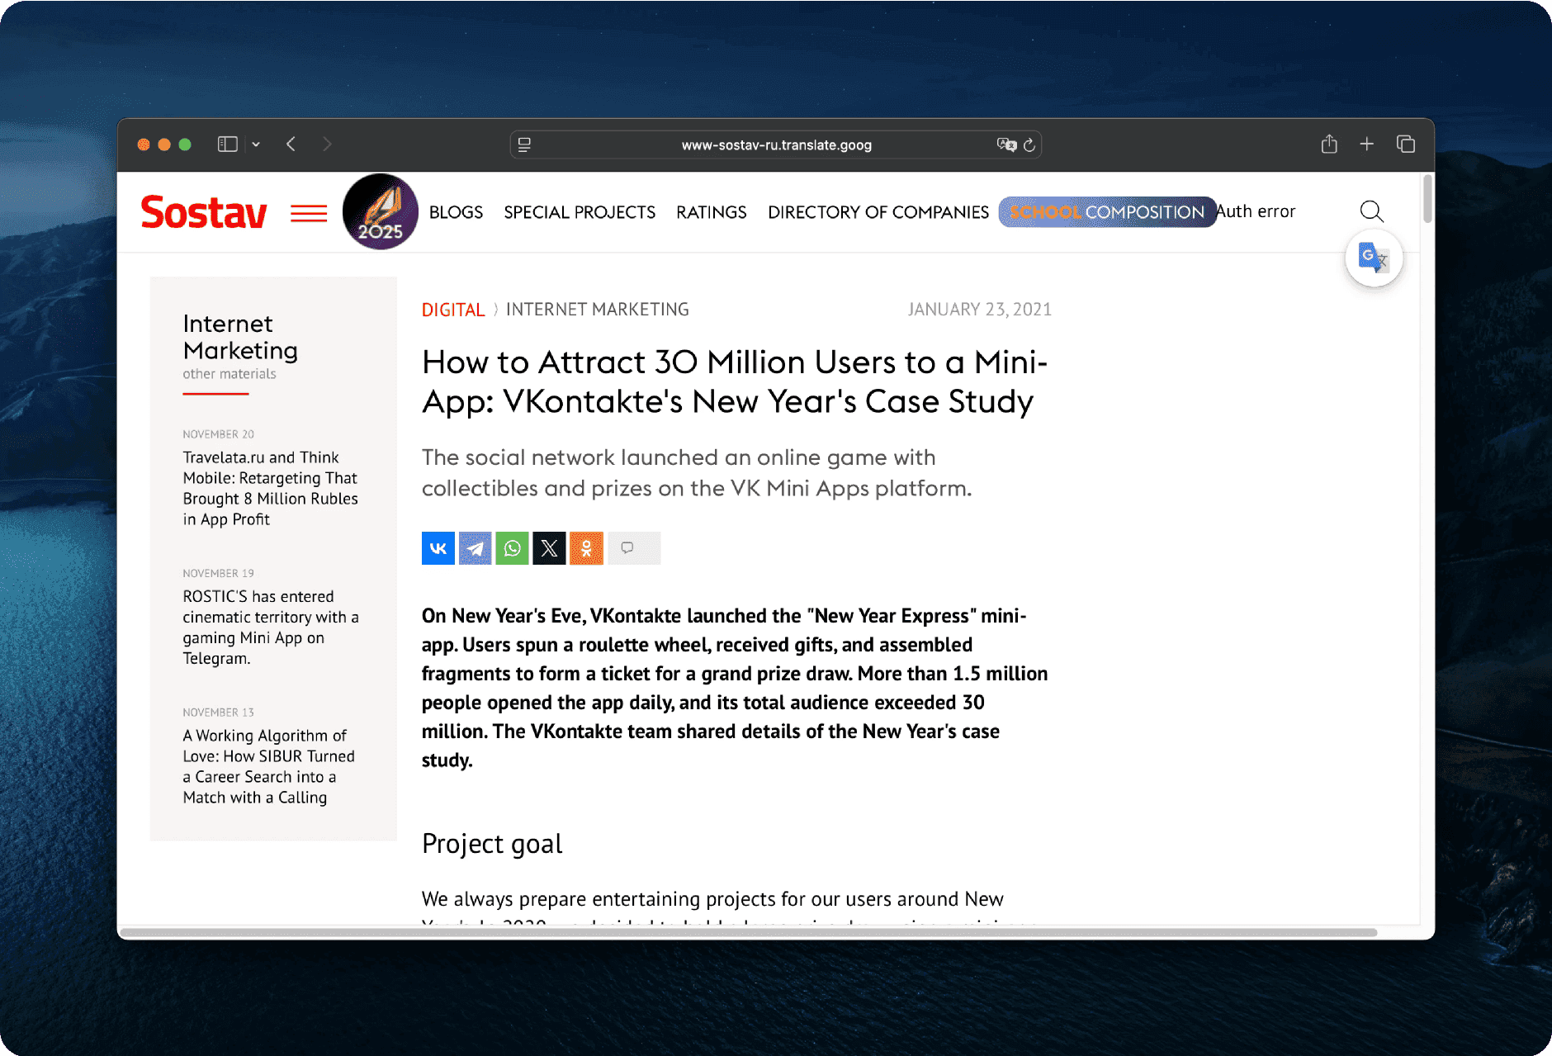Open the Special Projects menu item
The width and height of the screenshot is (1552, 1056).
(x=580, y=212)
